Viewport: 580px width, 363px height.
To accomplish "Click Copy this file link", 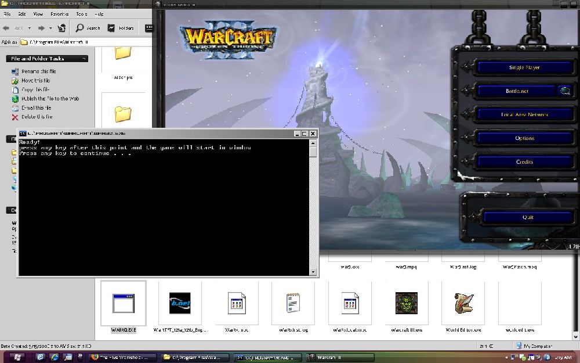I will click(x=35, y=89).
